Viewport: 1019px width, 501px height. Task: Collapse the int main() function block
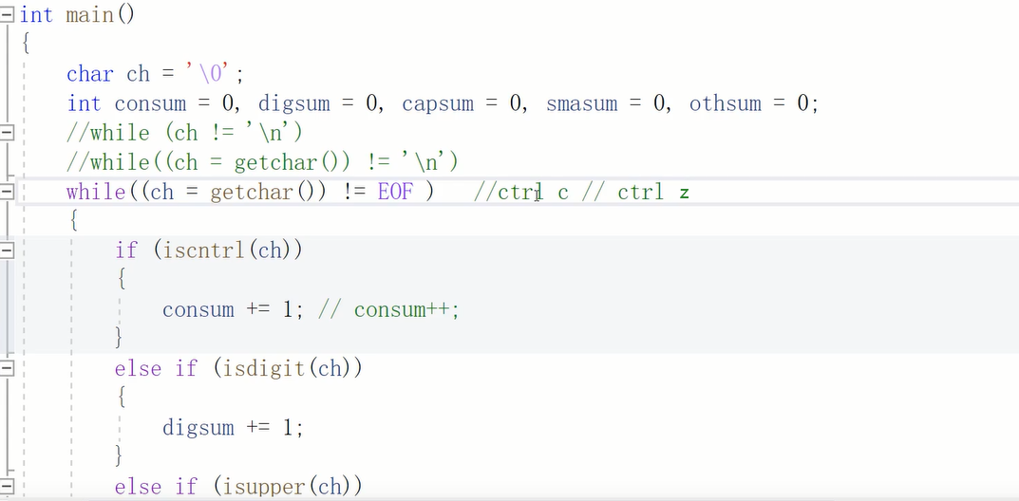pos(7,15)
